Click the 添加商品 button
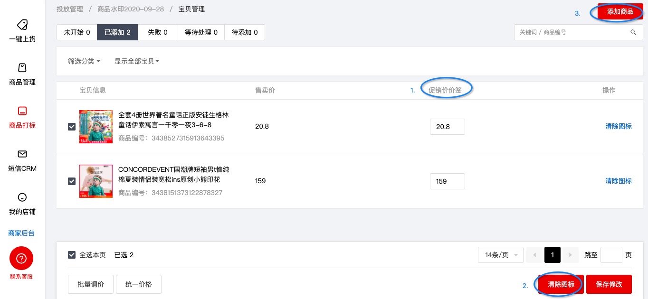This screenshot has height=299, width=648. [620, 12]
